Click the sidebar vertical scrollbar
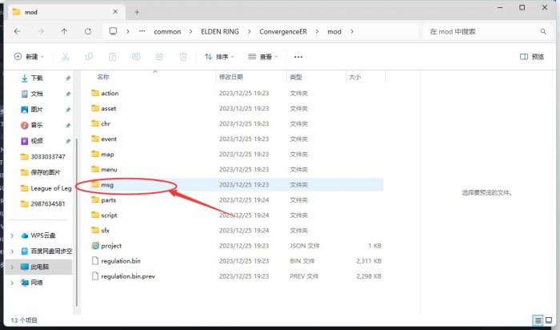The image size is (560, 330). click(77, 222)
